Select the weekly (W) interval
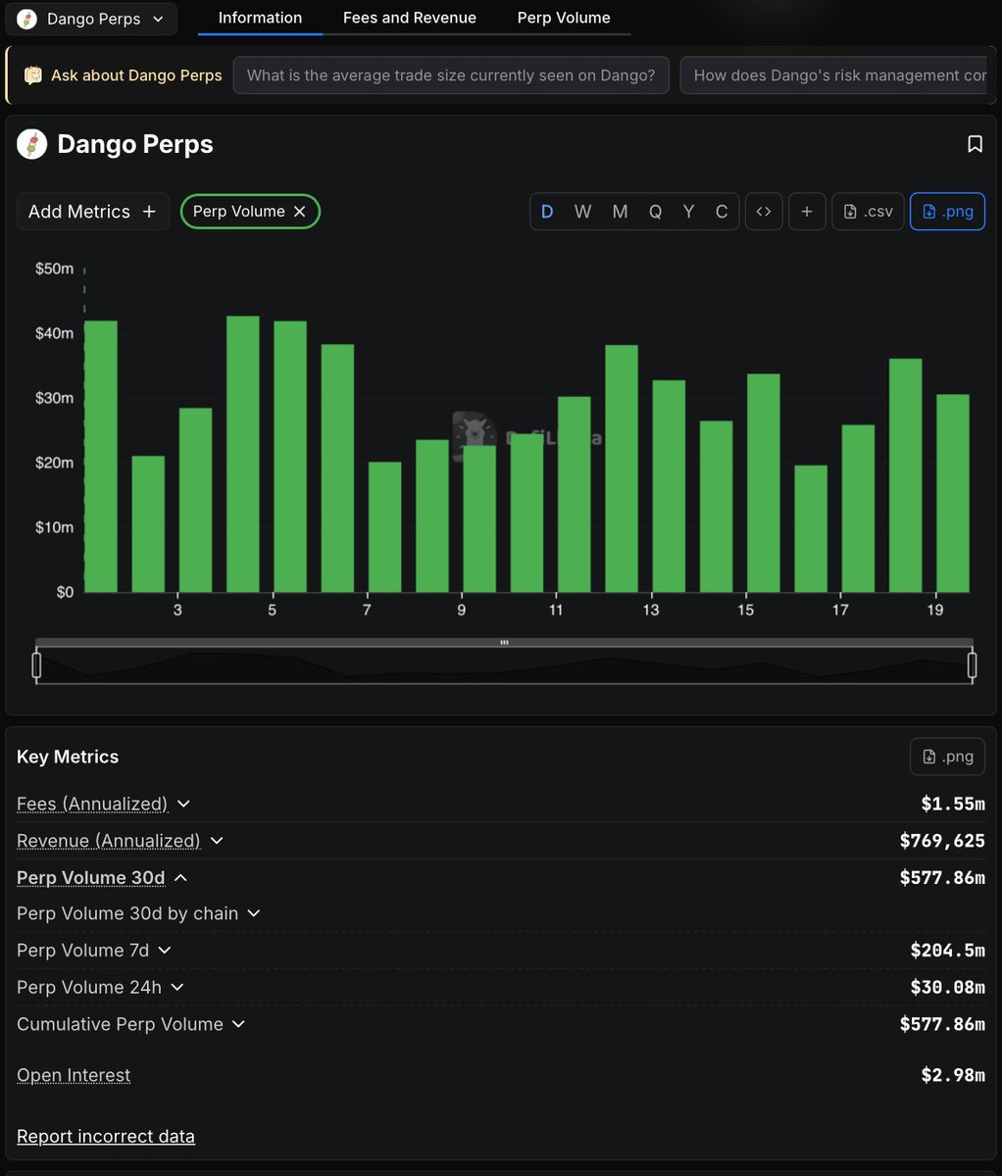The height and width of the screenshot is (1176, 1002). pos(582,212)
